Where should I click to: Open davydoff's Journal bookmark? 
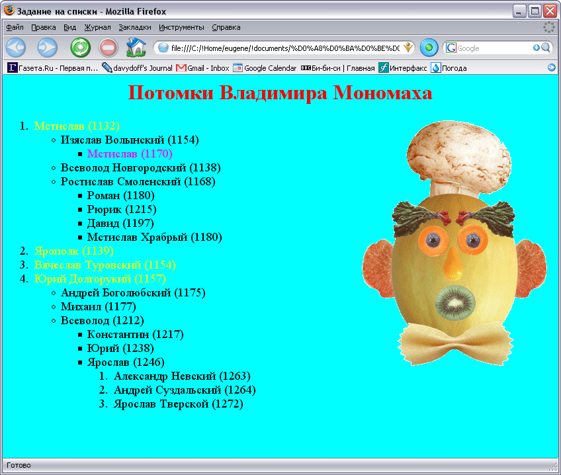click(x=137, y=67)
